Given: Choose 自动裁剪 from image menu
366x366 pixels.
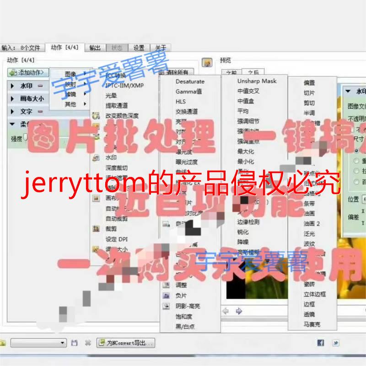Looking at the screenshot, I should pyautogui.click(x=117, y=219).
